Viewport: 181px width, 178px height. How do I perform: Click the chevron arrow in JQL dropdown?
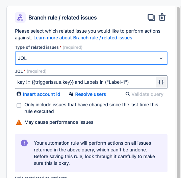(161, 58)
